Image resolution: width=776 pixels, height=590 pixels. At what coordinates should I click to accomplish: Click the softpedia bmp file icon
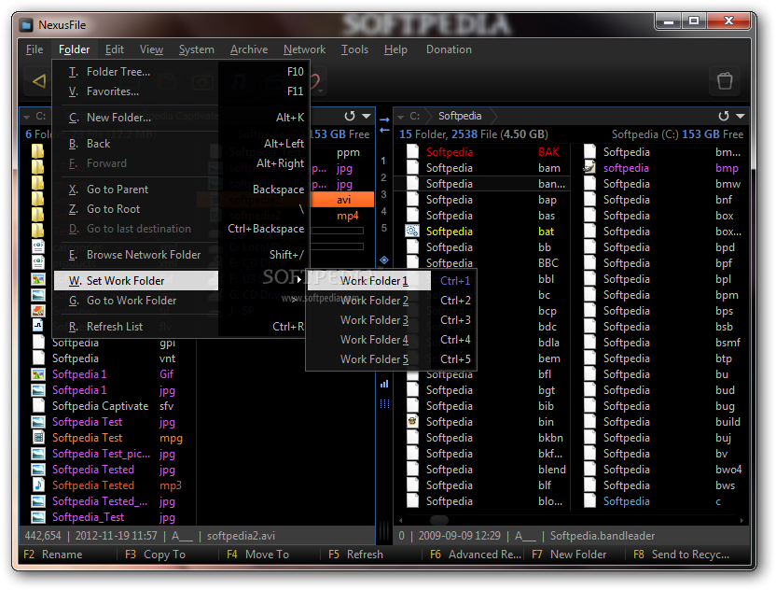[589, 168]
